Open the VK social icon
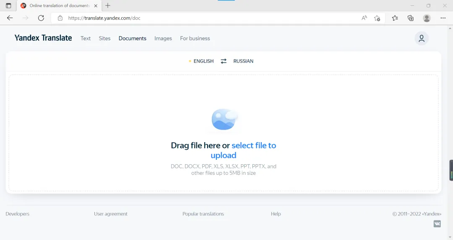 coord(437,224)
